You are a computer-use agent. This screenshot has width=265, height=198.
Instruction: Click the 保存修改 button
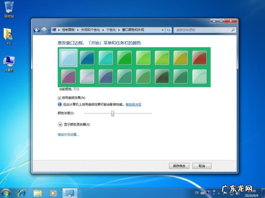[x=179, y=166]
